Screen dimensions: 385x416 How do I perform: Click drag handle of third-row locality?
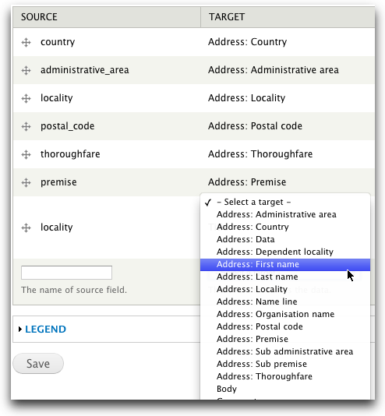click(x=26, y=98)
